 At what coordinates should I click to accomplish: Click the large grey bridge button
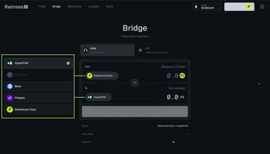[x=135, y=112]
